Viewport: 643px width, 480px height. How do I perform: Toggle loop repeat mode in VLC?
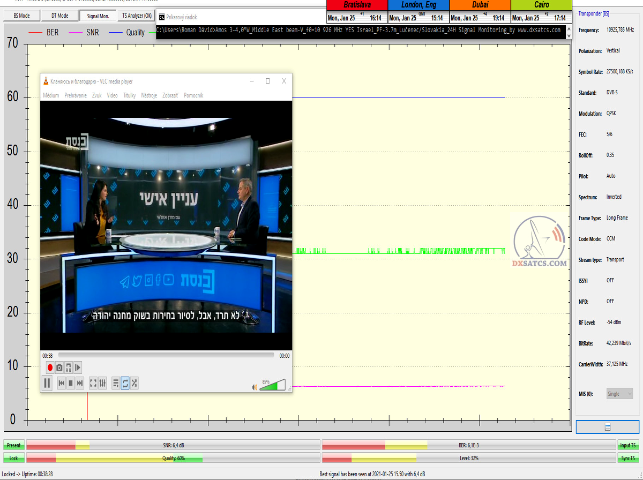tap(125, 383)
